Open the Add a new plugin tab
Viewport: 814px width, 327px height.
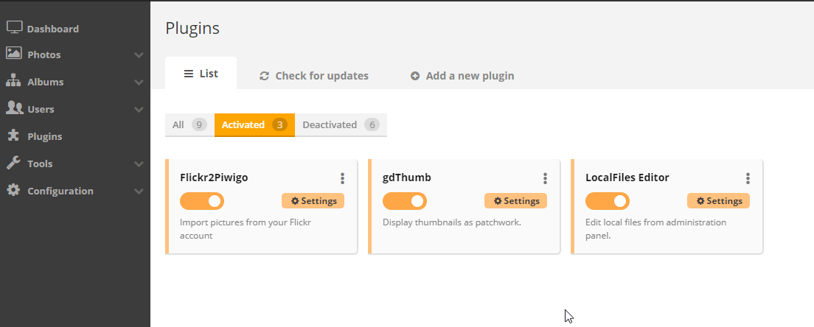point(462,76)
